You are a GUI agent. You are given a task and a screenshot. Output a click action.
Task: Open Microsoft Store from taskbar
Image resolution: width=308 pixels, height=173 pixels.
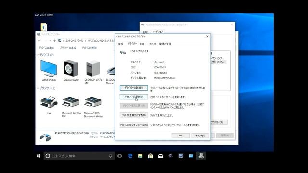[x=151, y=156]
